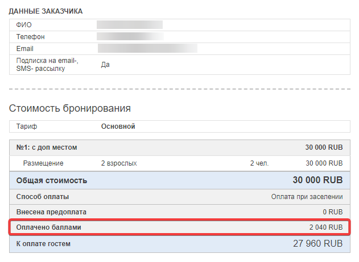This screenshot has width=359, height=262.
Task: Click the 'К оплате гостем' label
Action: pos(43,244)
